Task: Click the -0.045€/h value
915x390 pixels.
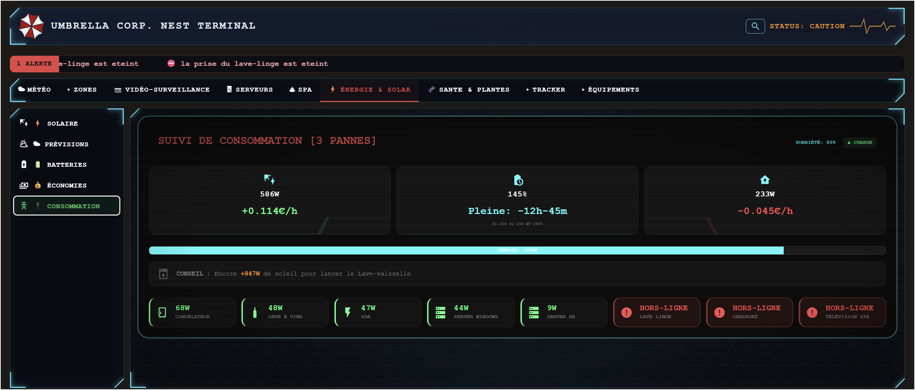Action: [765, 211]
